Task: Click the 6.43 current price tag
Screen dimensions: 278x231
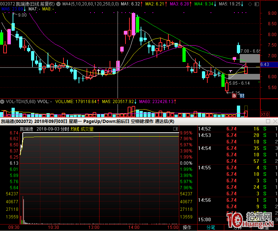Action: 264,65
